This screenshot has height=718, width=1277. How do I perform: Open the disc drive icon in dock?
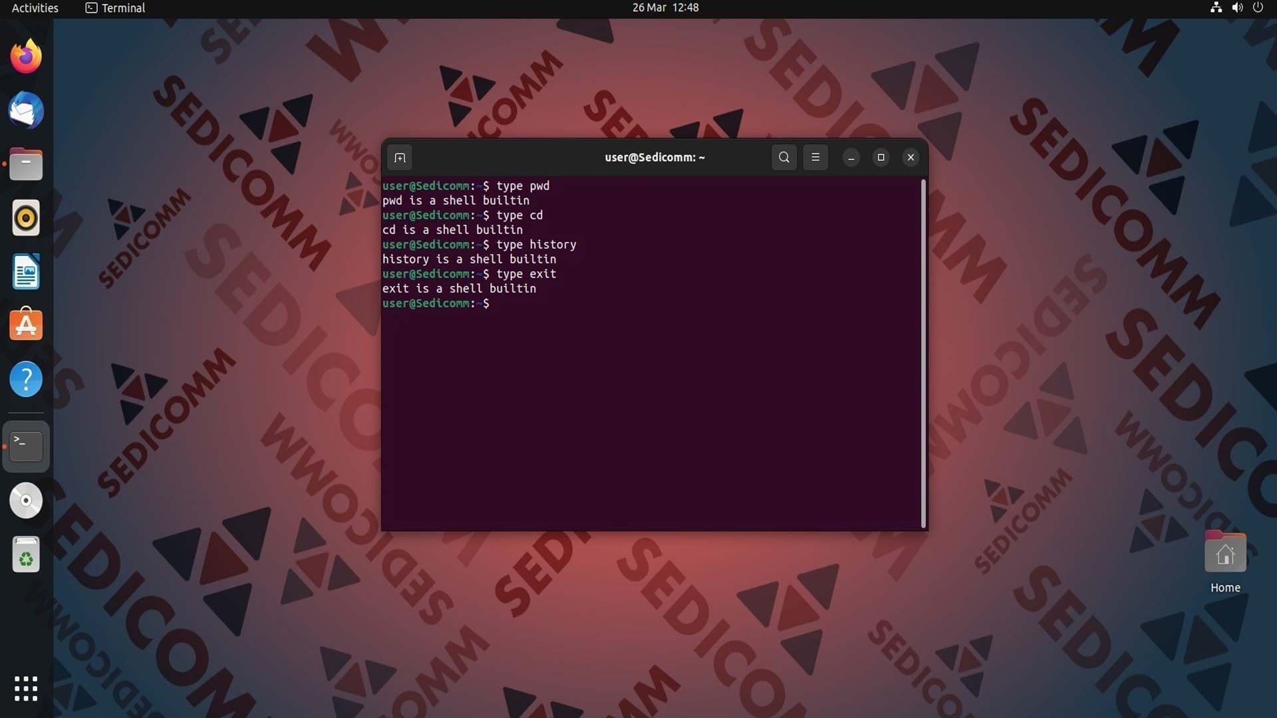(26, 501)
